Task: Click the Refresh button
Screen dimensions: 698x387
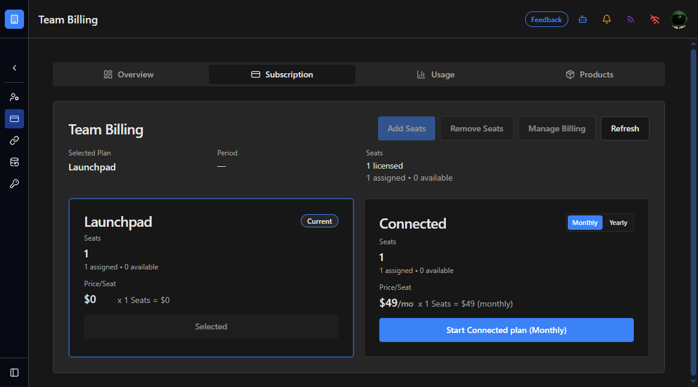Action: pos(625,128)
